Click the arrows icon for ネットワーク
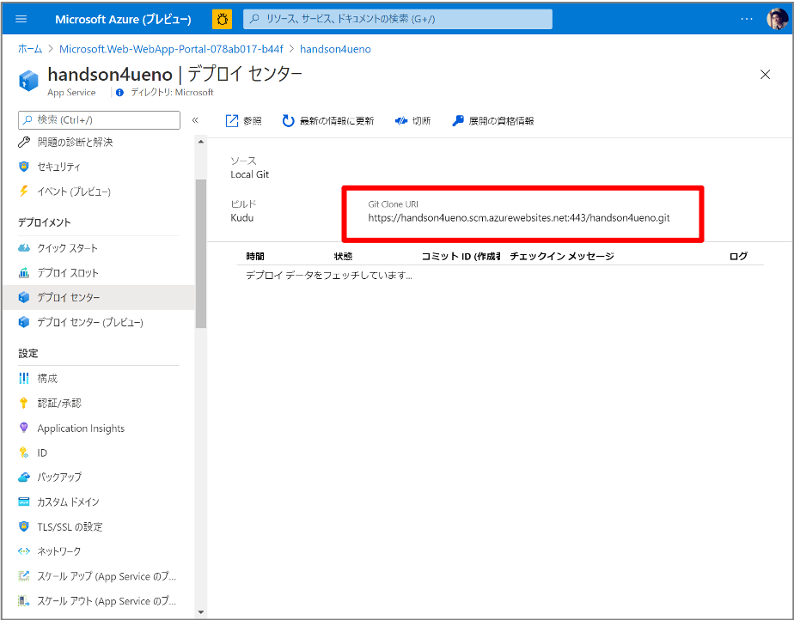 pos(24,551)
